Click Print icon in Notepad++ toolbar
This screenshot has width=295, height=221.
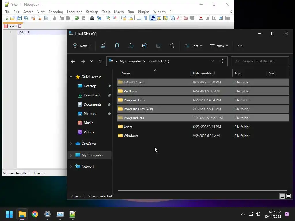(46, 18)
